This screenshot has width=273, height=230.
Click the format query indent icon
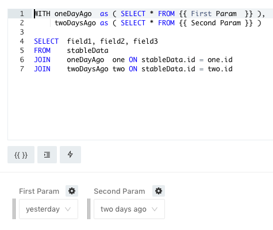47,155
